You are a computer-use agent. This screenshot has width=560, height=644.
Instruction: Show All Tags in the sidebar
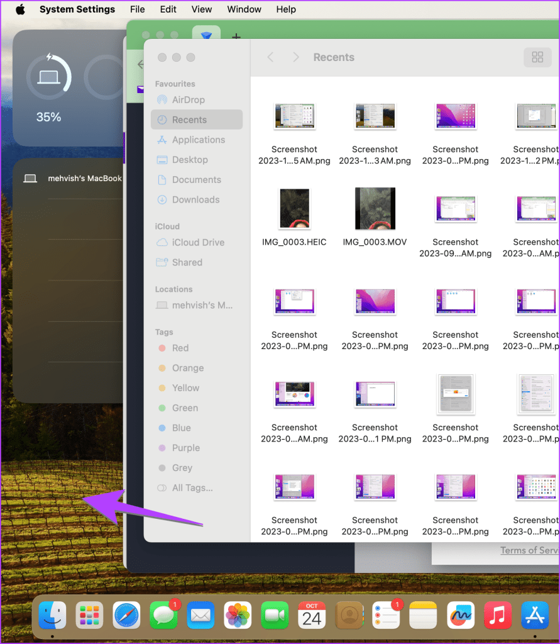pos(192,487)
